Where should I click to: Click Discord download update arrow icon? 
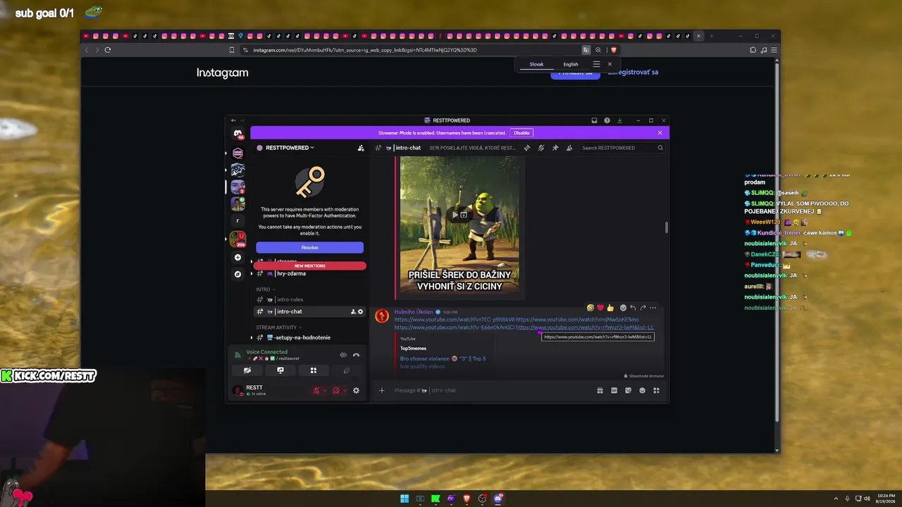tap(619, 120)
